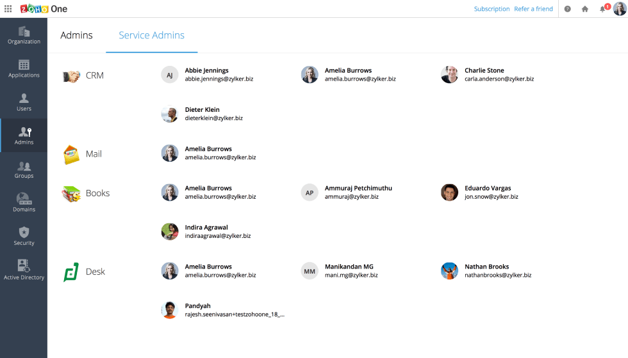Click the AP avatar for Ammuraj Petchimuthu
Viewport: 628px width, 358px height.
coord(310,192)
